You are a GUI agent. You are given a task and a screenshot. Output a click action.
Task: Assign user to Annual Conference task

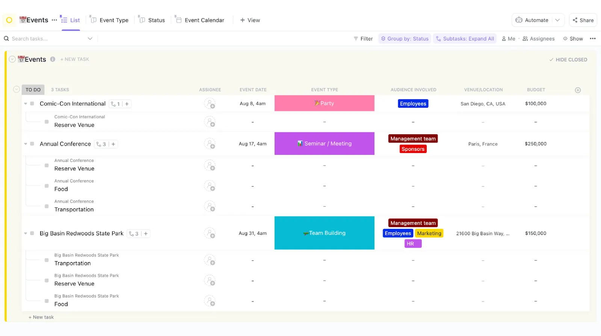click(210, 144)
